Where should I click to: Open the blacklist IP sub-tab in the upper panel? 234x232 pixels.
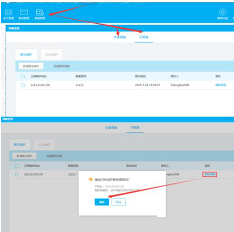[26, 55]
